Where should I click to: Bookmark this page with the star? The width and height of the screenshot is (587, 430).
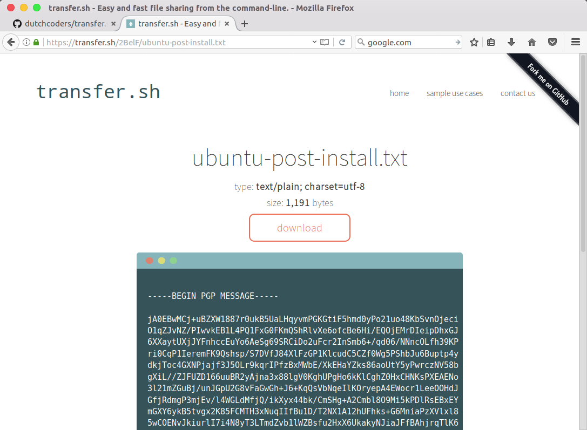click(x=474, y=42)
